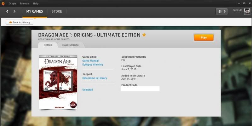
Task: Select the Details tab
Action: click(48, 45)
